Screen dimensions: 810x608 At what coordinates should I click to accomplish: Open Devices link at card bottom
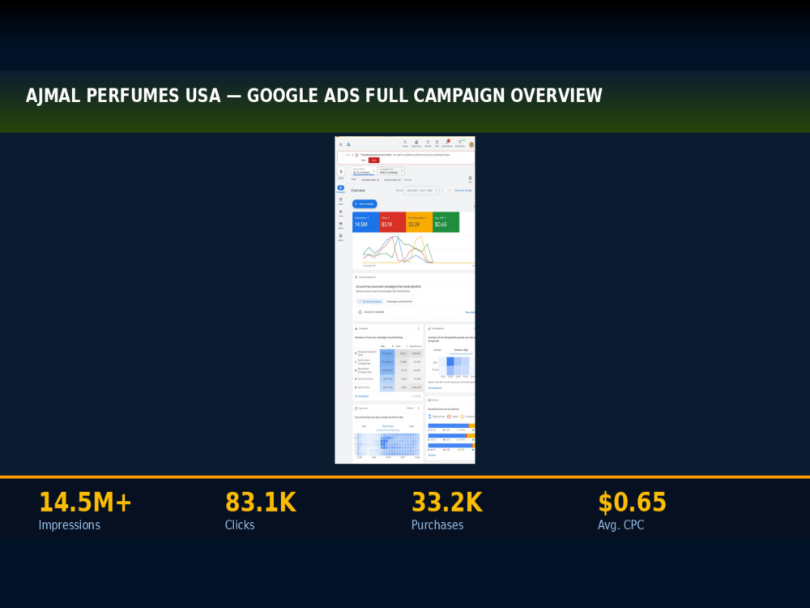pos(432,455)
